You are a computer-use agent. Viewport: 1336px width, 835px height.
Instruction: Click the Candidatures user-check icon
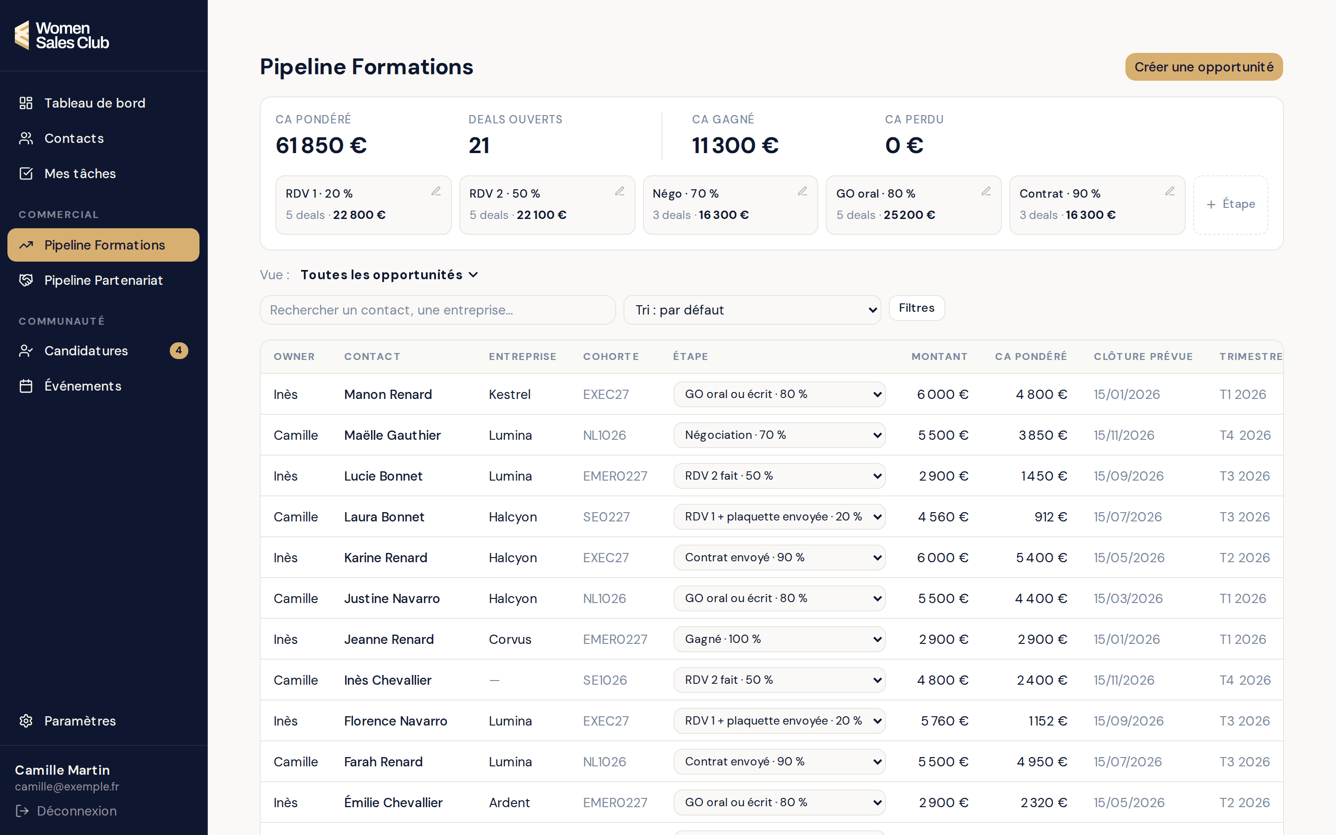26,351
